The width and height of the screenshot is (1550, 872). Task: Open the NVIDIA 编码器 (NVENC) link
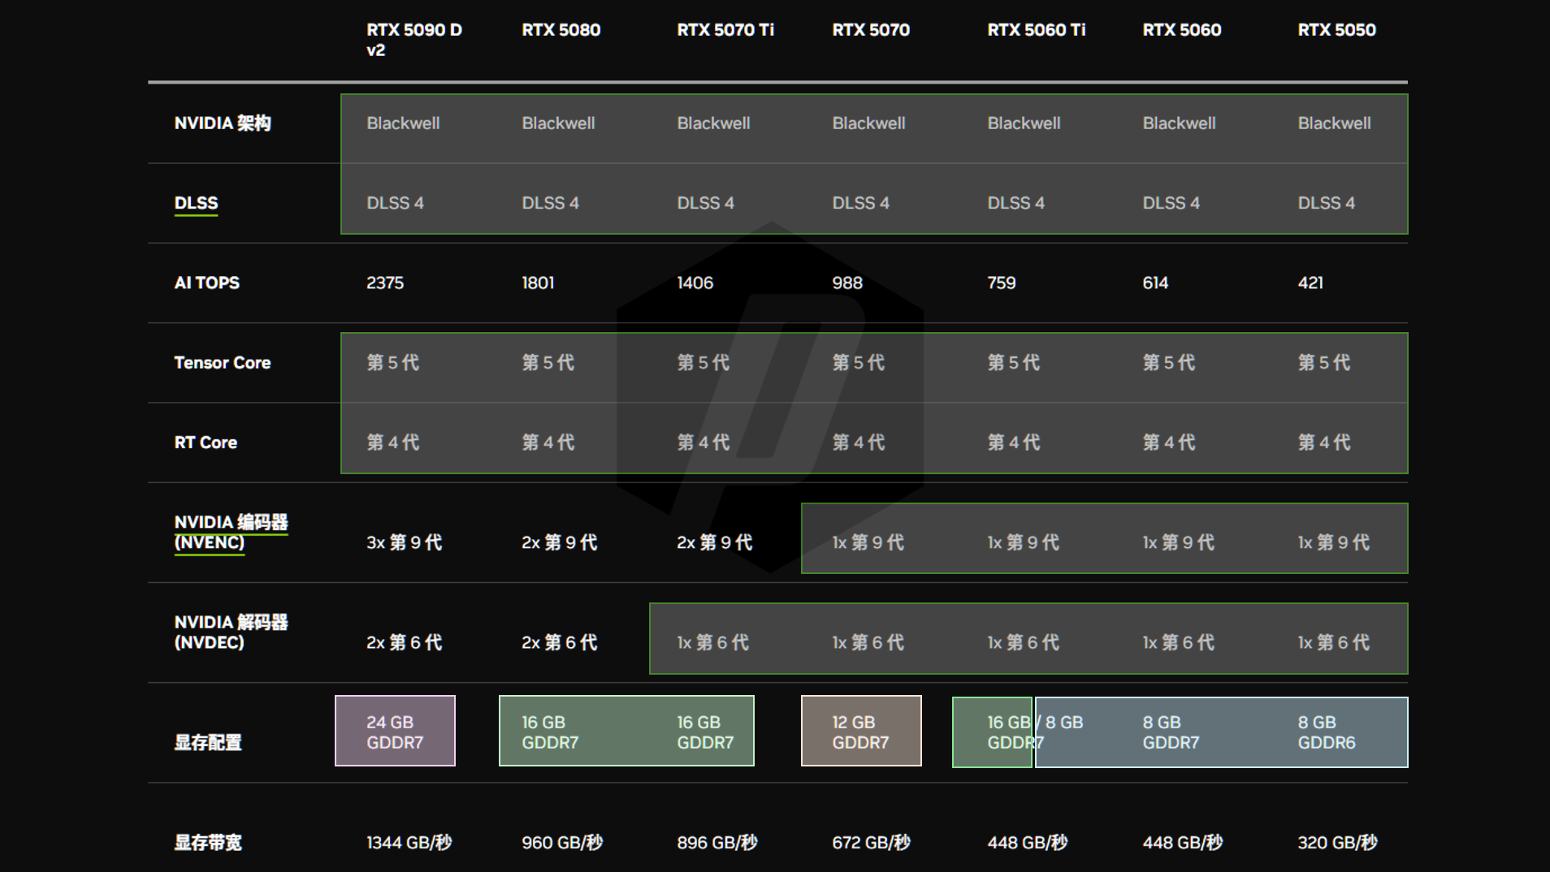click(231, 532)
